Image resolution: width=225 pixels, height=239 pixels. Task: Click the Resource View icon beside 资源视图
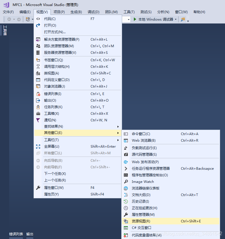[126, 221]
